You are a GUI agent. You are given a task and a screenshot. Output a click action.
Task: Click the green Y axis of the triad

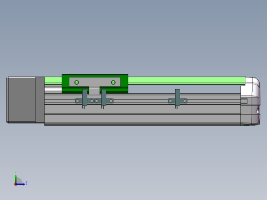(15, 179)
